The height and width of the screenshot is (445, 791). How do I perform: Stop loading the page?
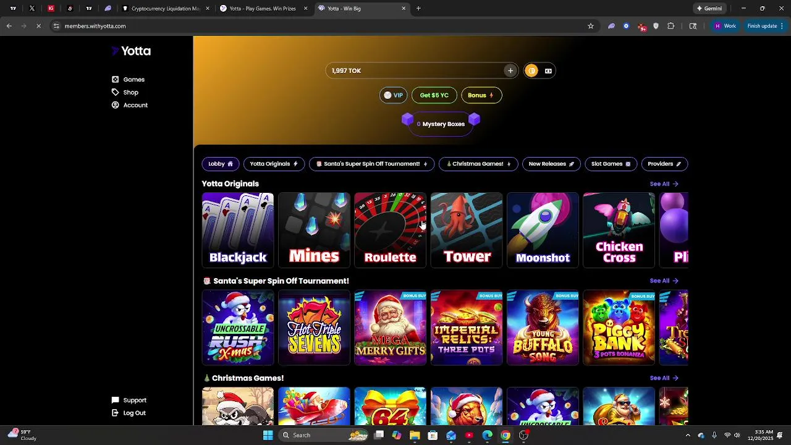[38, 26]
